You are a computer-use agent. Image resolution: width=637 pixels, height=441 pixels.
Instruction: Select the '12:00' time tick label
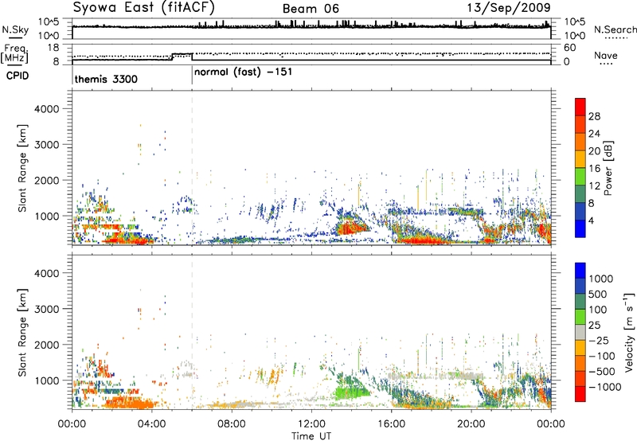311,424
